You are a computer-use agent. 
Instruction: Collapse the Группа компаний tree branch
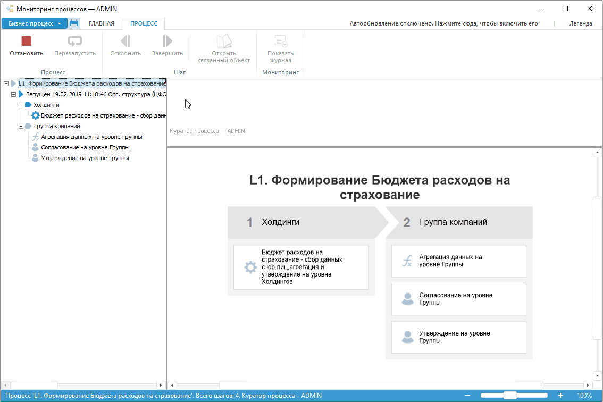[x=21, y=126]
